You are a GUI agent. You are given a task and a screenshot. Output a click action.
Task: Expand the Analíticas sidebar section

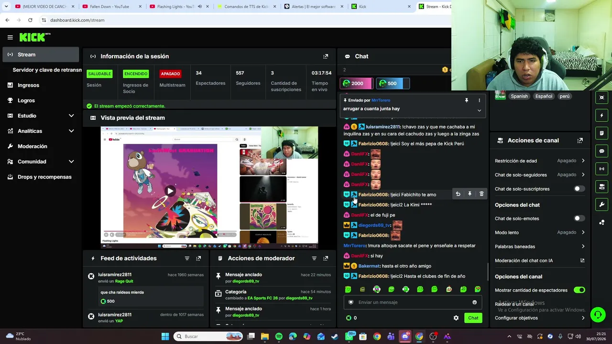(x=71, y=131)
